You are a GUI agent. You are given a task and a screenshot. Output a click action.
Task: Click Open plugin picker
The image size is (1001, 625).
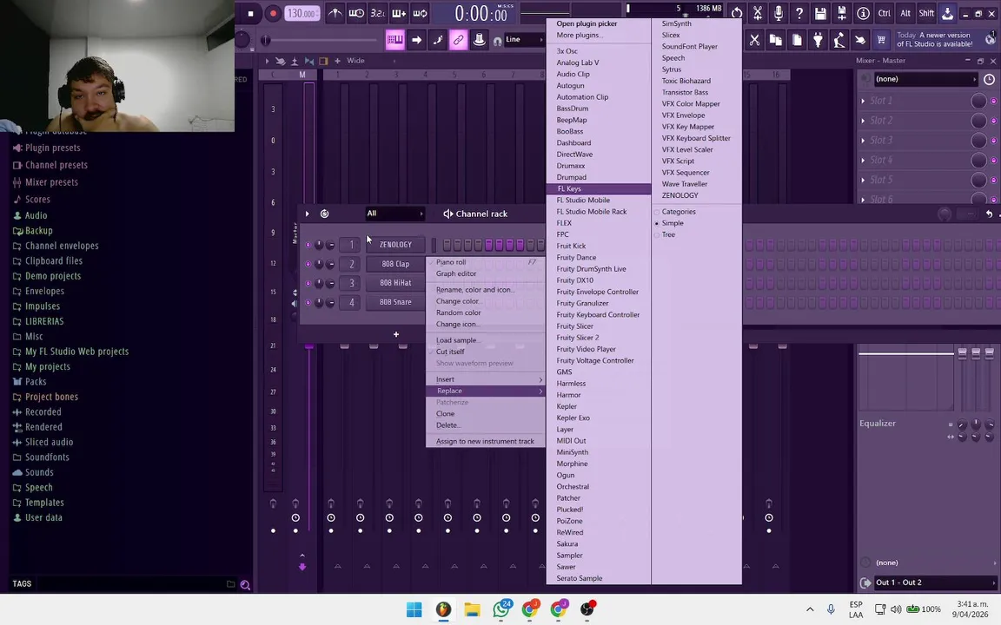pos(587,23)
